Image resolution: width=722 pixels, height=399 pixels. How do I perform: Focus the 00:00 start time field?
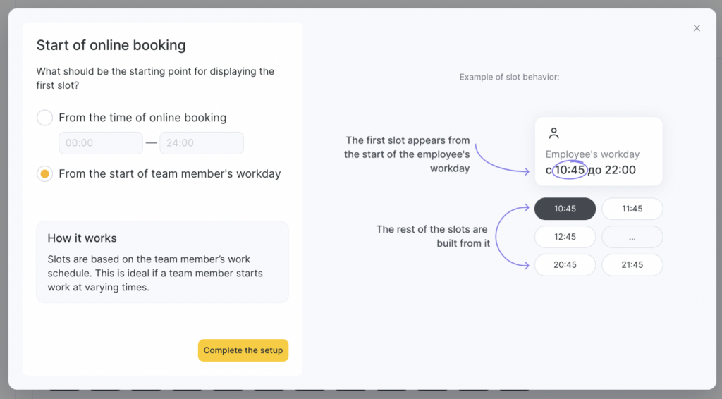tap(101, 143)
